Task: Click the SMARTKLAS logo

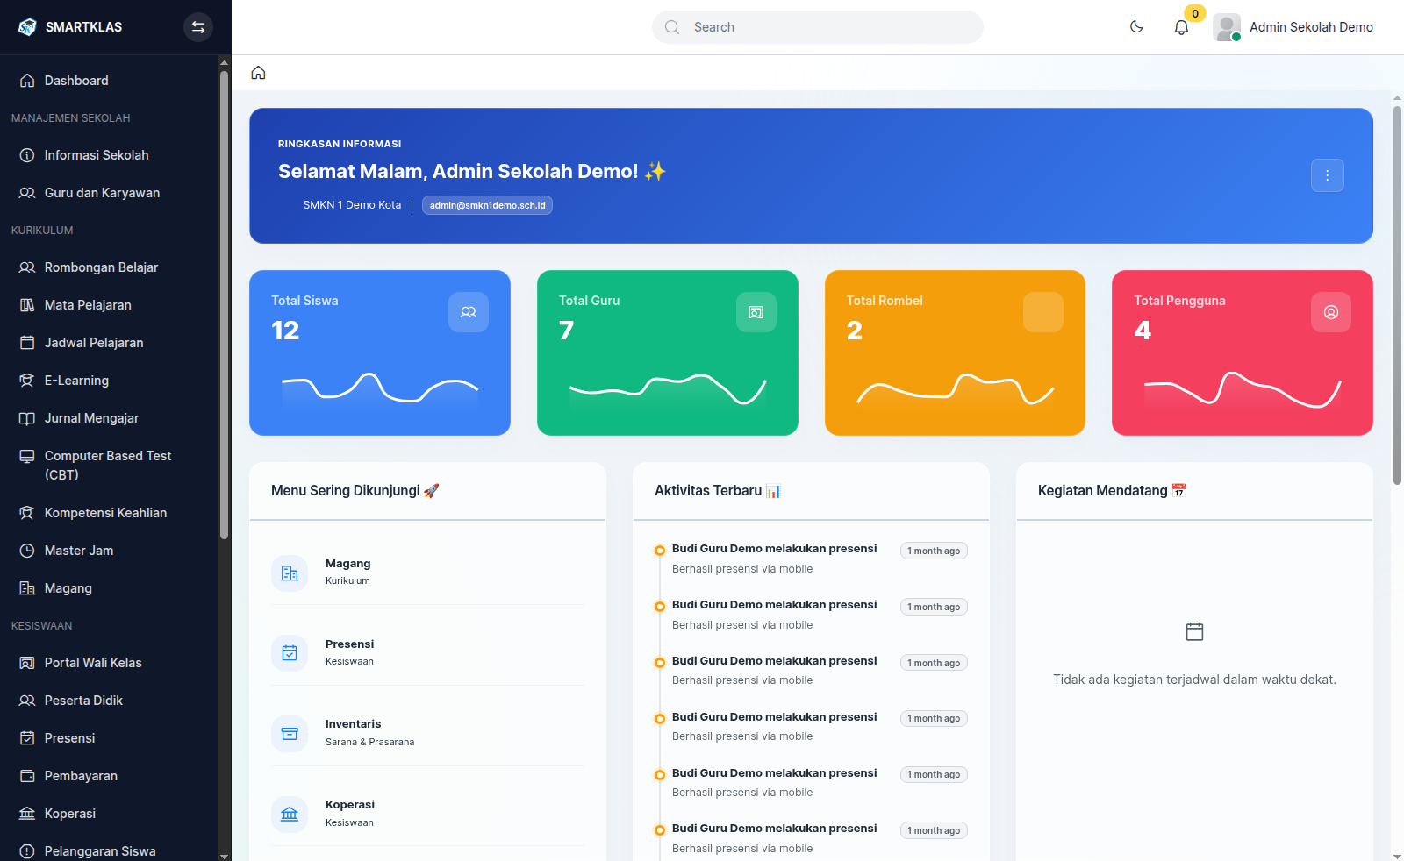Action: [70, 27]
